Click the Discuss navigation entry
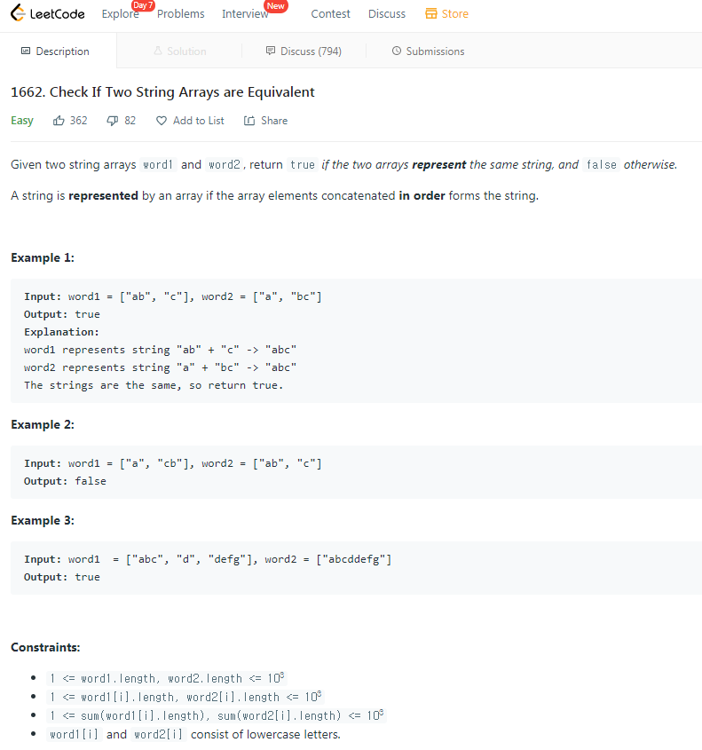Image resolution: width=702 pixels, height=750 pixels. [x=386, y=13]
